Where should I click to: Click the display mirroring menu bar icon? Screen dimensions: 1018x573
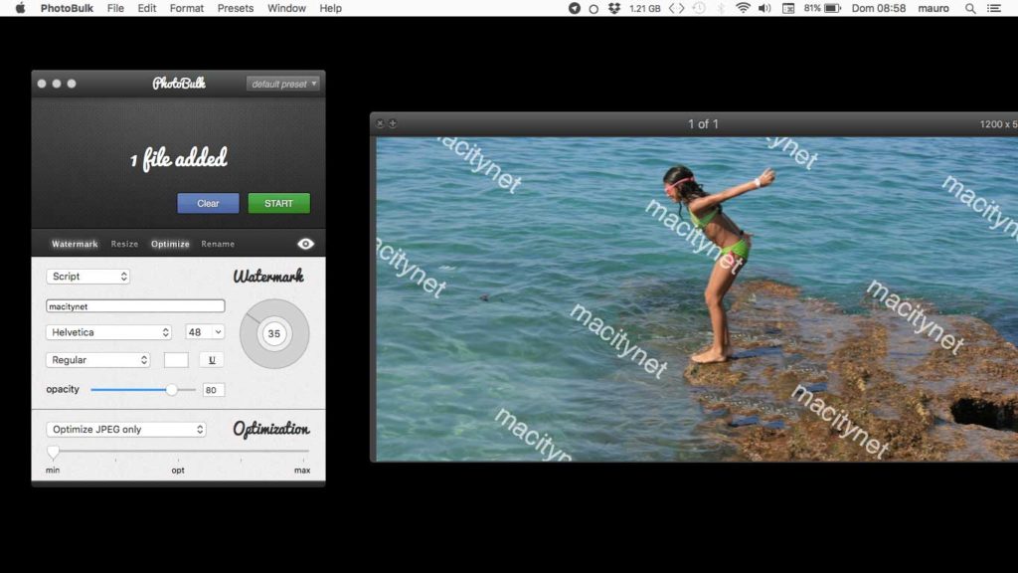[788, 8]
